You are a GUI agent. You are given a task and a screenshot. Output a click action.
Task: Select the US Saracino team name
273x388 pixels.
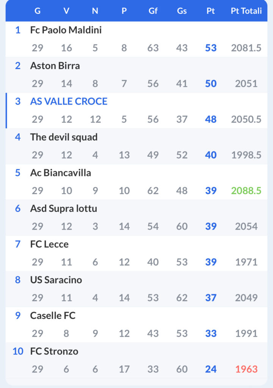[x=56, y=280]
